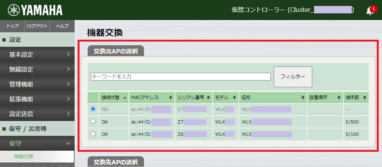
Task: Click the YAMAHA logo
Action: pos(35,10)
